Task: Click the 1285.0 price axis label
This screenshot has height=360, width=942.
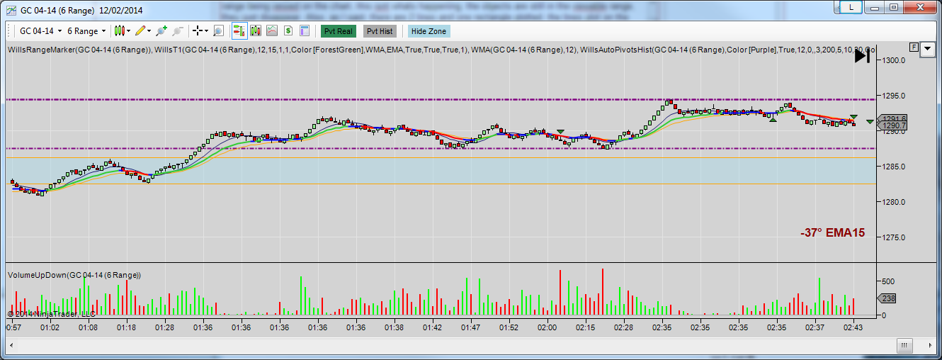Action: coord(893,167)
